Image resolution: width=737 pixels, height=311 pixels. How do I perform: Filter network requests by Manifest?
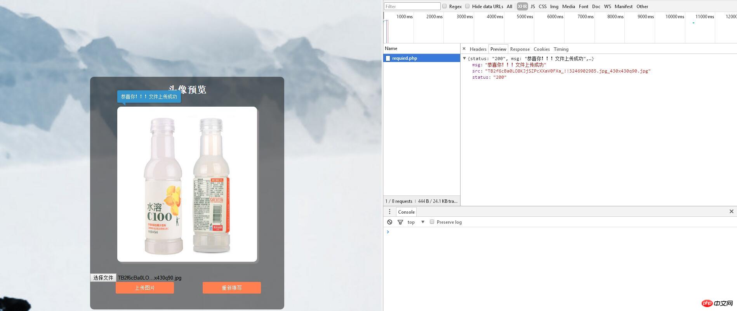pyautogui.click(x=624, y=7)
